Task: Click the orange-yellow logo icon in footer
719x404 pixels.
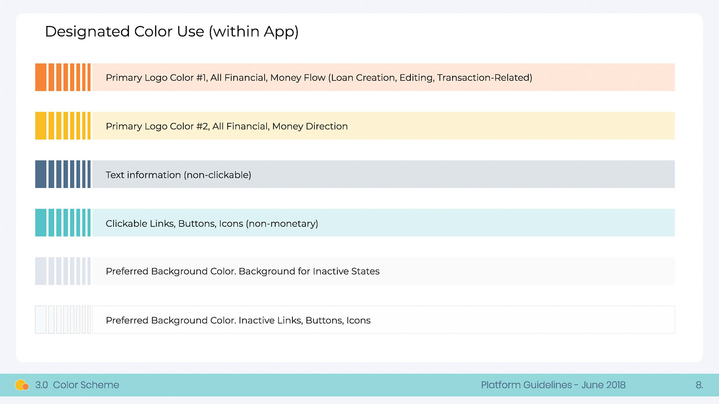Action: click(22, 385)
